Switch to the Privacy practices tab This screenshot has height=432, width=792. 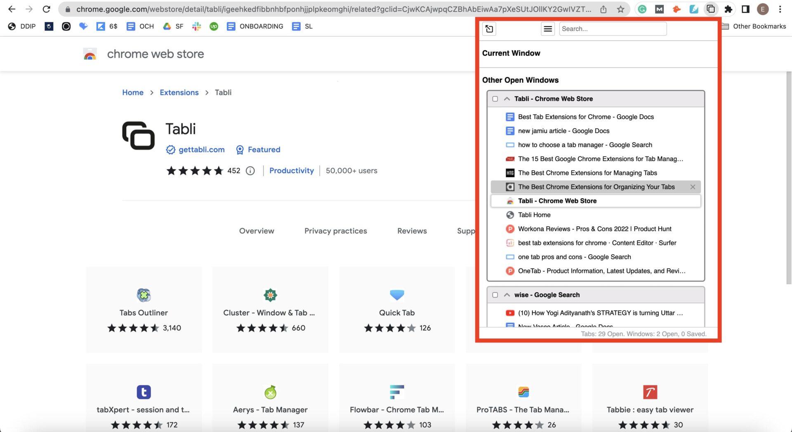point(336,231)
